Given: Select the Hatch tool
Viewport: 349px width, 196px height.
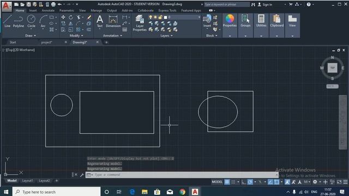Looking at the screenshot, I should (52, 29).
